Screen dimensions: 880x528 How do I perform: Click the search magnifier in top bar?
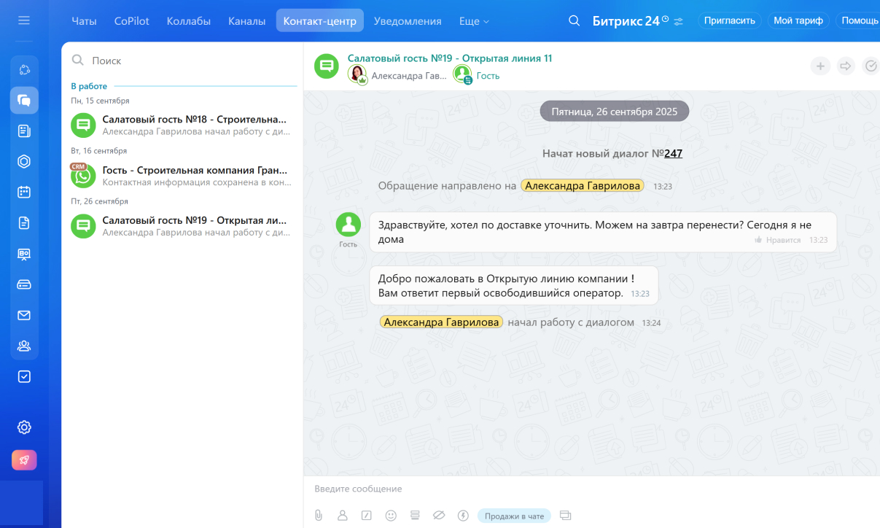point(575,21)
